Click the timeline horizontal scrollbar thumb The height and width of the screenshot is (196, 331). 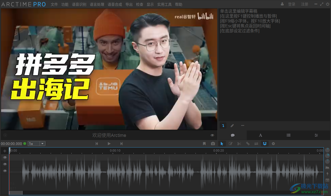pyautogui.click(x=16, y=193)
